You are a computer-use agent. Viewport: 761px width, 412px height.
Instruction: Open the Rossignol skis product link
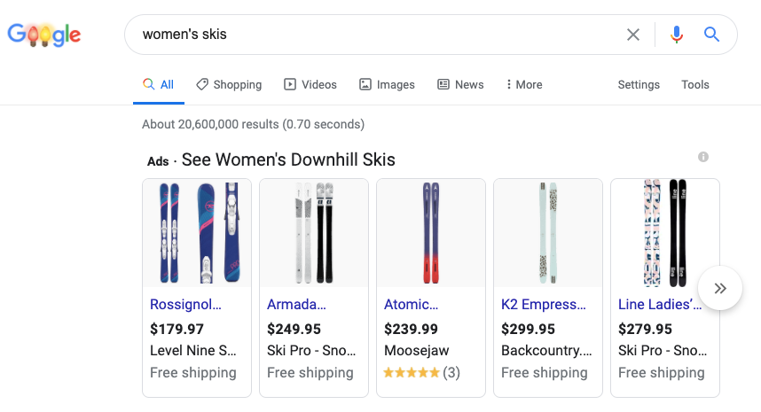coord(186,305)
